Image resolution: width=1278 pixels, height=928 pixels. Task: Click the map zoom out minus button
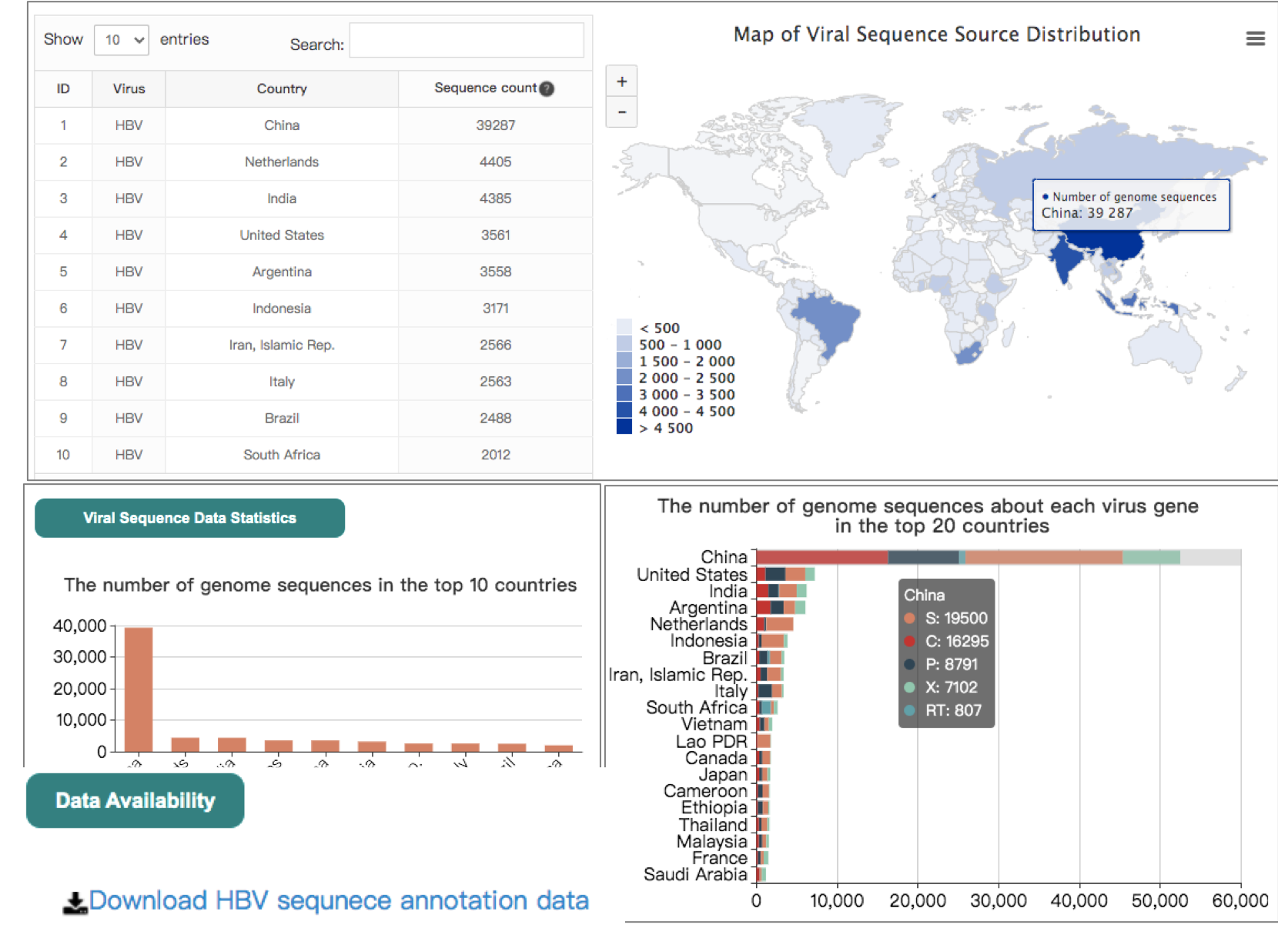(x=622, y=112)
